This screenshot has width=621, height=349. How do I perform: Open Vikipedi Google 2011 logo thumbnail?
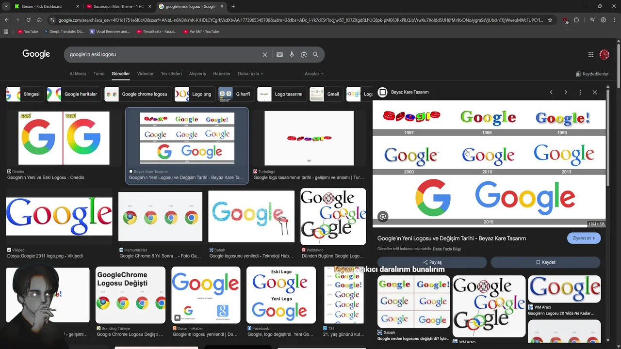coord(59,216)
